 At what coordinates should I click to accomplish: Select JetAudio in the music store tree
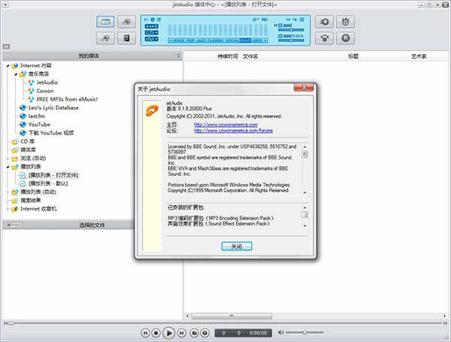47,83
